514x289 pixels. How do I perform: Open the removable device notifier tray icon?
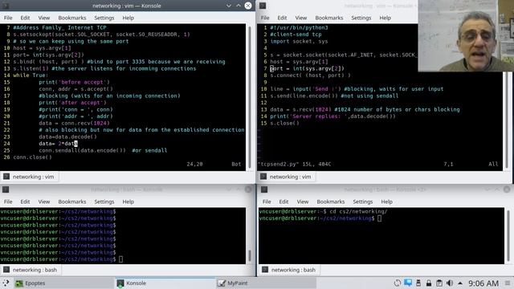pyautogui.click(x=418, y=283)
